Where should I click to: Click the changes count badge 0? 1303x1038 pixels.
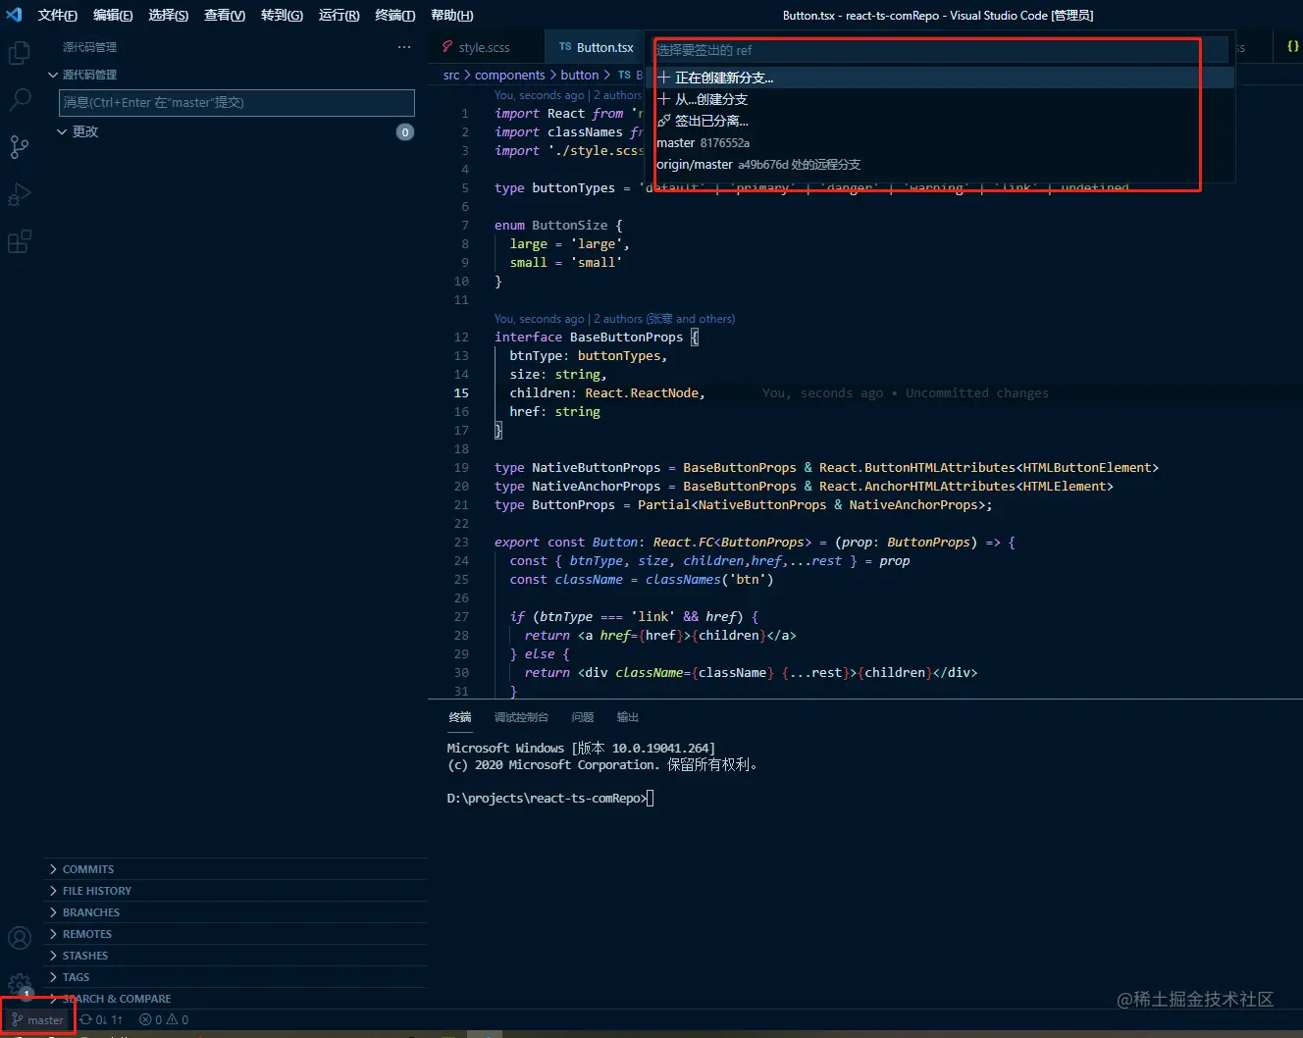click(x=405, y=131)
